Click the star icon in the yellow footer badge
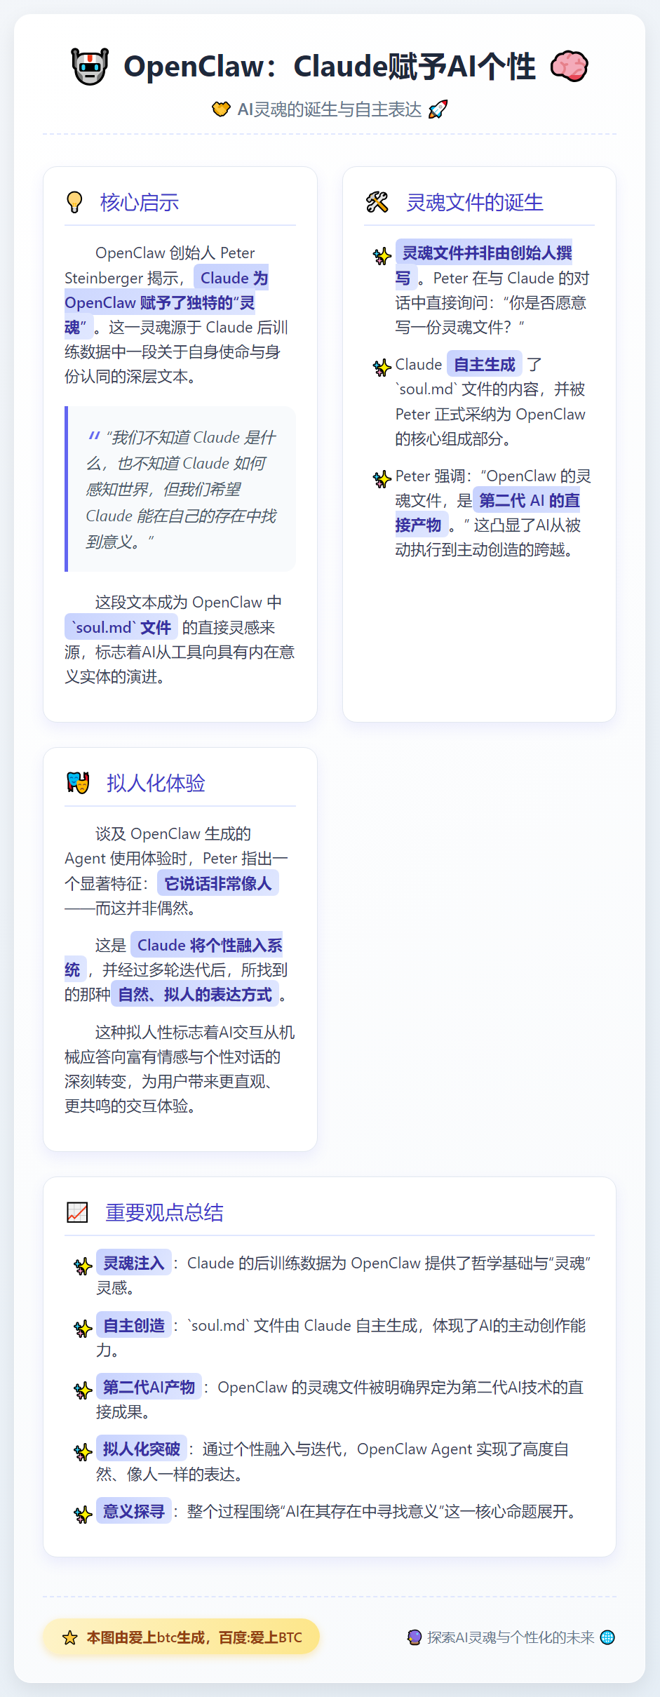The width and height of the screenshot is (660, 1697). [x=70, y=1637]
